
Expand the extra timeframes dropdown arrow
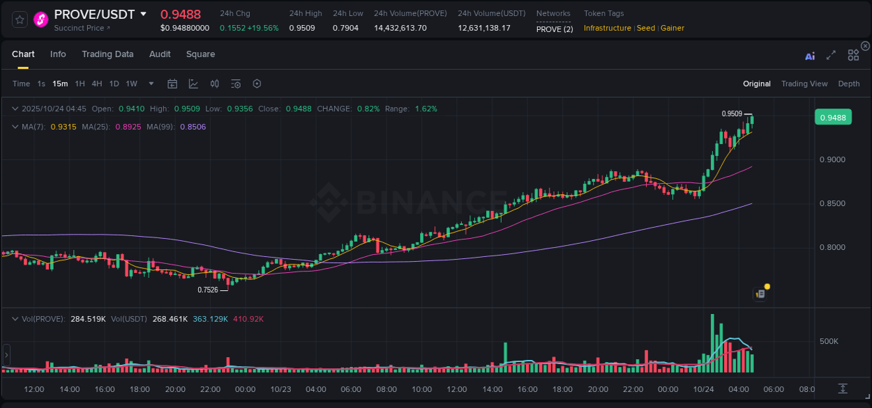(x=151, y=84)
